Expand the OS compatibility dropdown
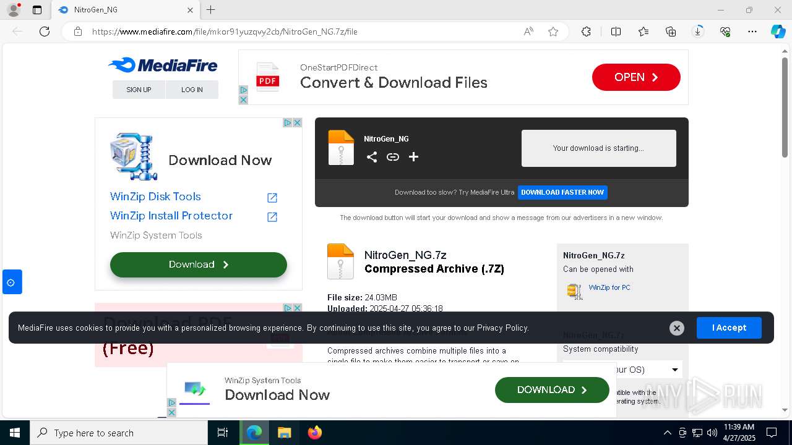Image resolution: width=792 pixels, height=445 pixels. [x=622, y=370]
